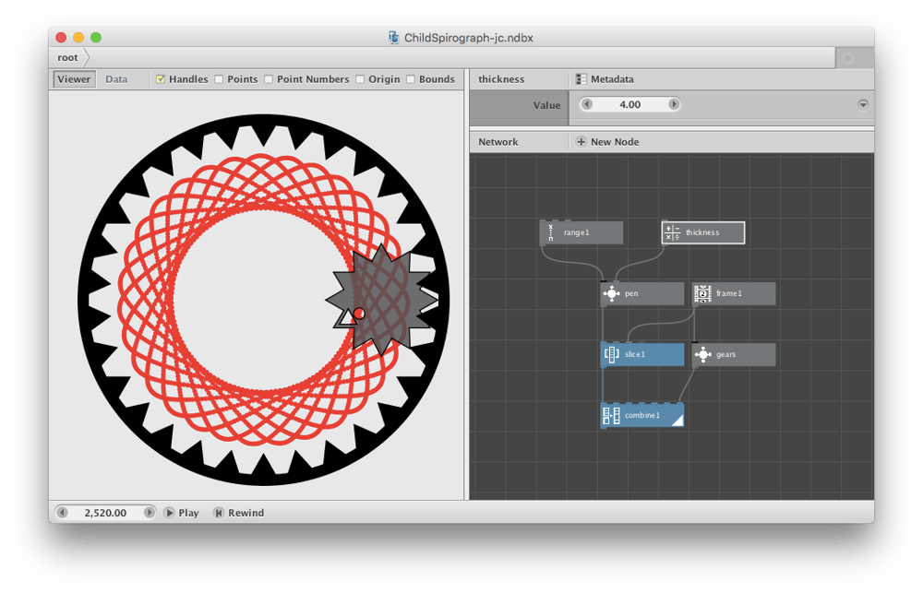
Task: Enable the Bounds checkbox
Action: (x=411, y=78)
